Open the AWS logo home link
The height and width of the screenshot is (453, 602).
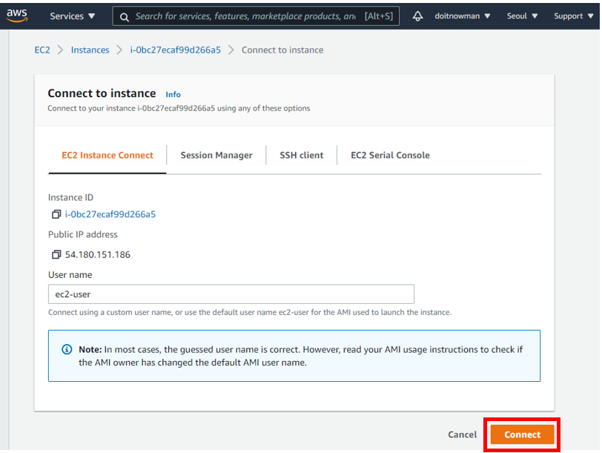pyautogui.click(x=17, y=16)
